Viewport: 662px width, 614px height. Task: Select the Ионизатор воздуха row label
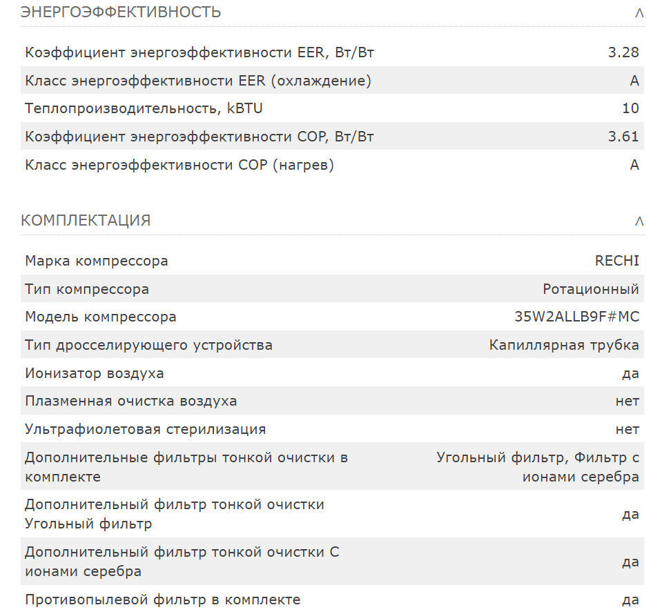(94, 373)
